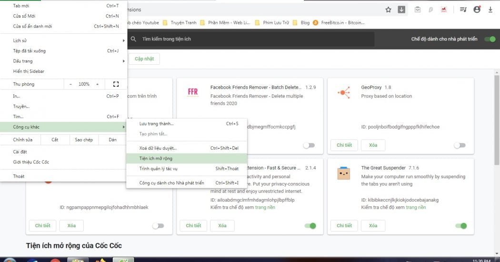The image size is (500, 262).
Task: Click Xóa to remove GeoProxy
Action: coord(373,145)
